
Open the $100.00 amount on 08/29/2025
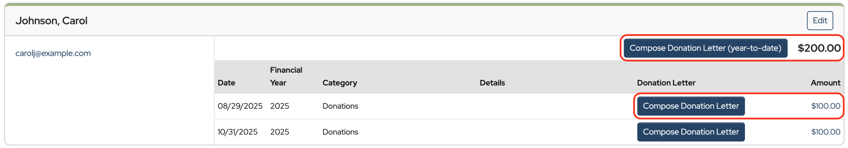click(825, 106)
